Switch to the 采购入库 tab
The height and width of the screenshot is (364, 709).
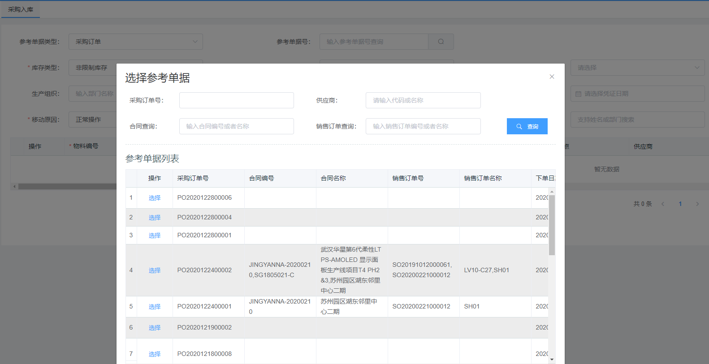pyautogui.click(x=21, y=9)
